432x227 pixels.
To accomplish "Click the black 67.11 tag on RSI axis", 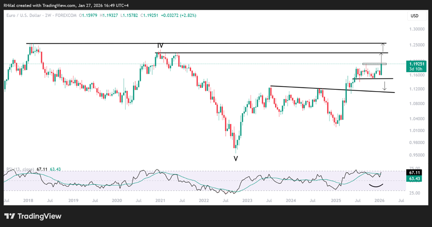I will tap(414, 173).
